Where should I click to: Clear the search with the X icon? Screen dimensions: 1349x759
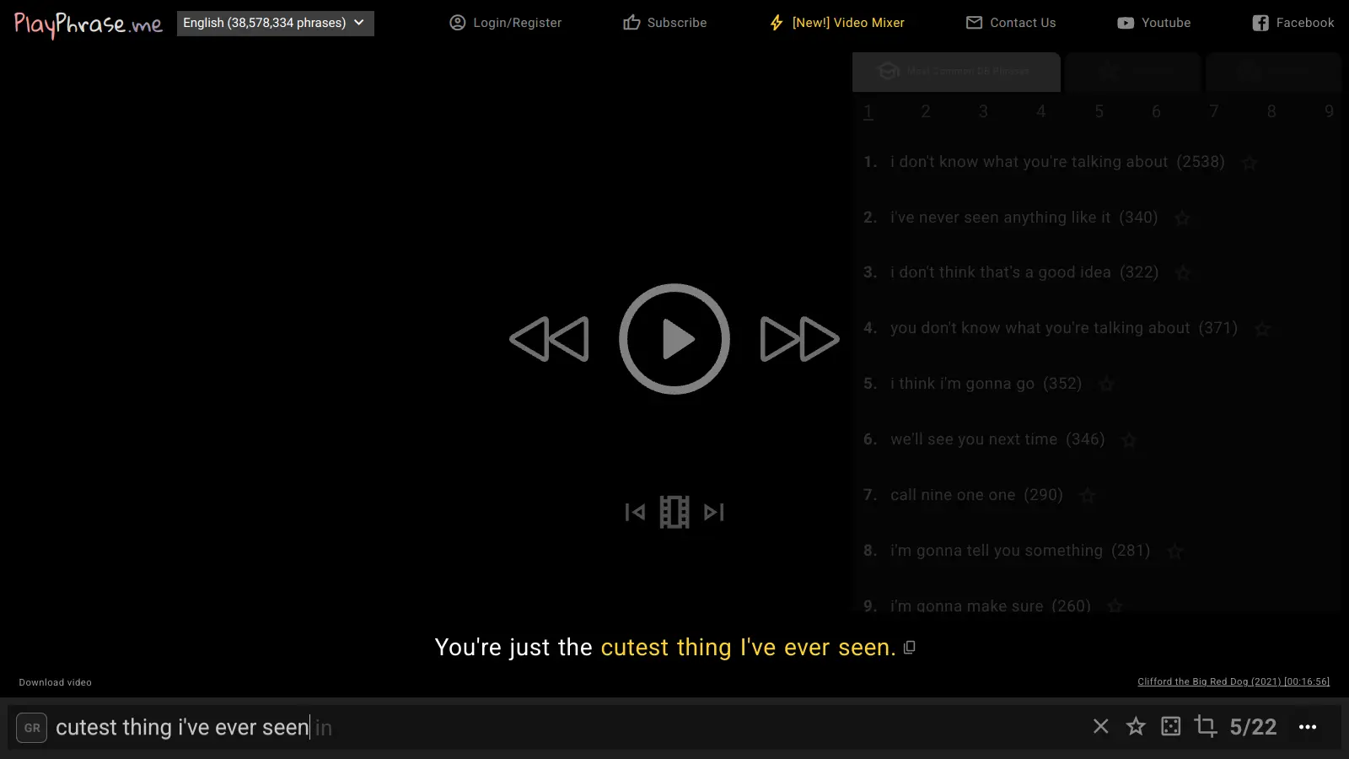coord(1100,726)
